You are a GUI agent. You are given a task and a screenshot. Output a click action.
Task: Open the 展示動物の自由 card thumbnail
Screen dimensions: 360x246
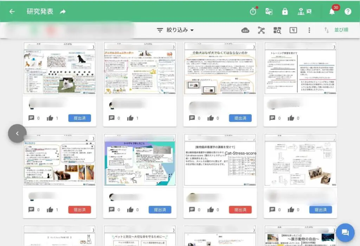tap(300, 236)
